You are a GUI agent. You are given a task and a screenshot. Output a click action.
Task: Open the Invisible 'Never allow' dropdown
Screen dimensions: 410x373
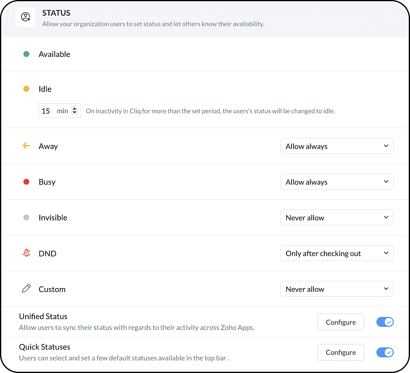click(337, 218)
